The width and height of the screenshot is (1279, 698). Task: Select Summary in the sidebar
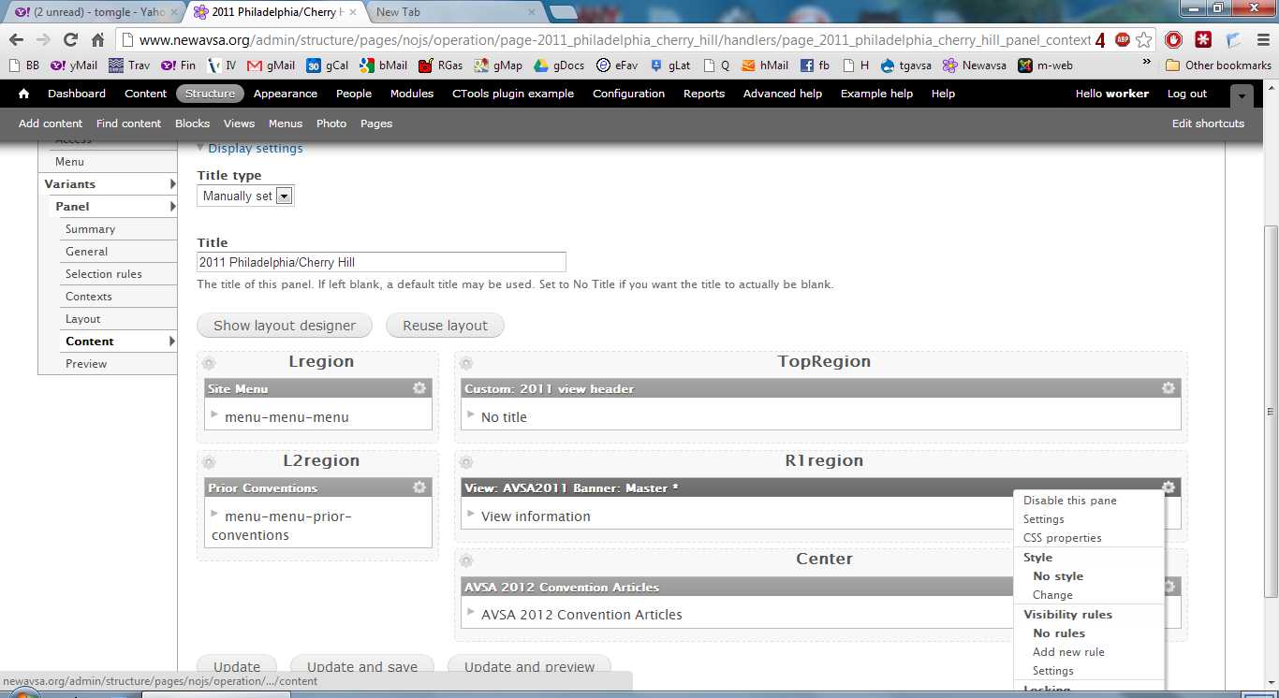pyautogui.click(x=90, y=229)
